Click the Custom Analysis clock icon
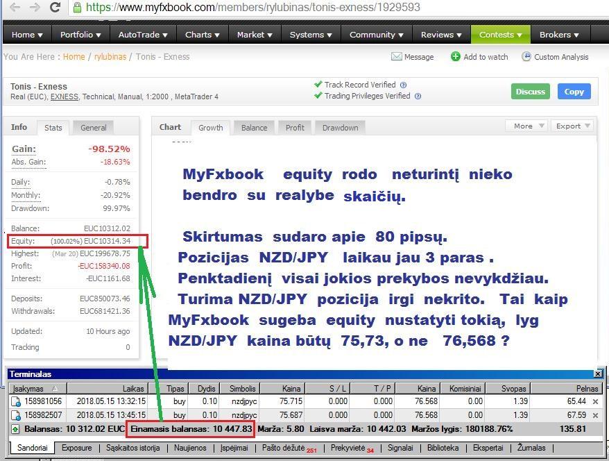Viewport: 609px width, 461px height. pos(526,57)
